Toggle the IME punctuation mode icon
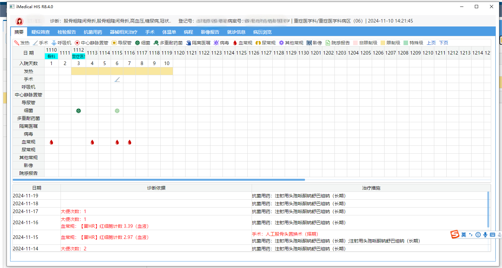Viewport: 502px width, 268px height. pyautogui.click(x=471, y=235)
